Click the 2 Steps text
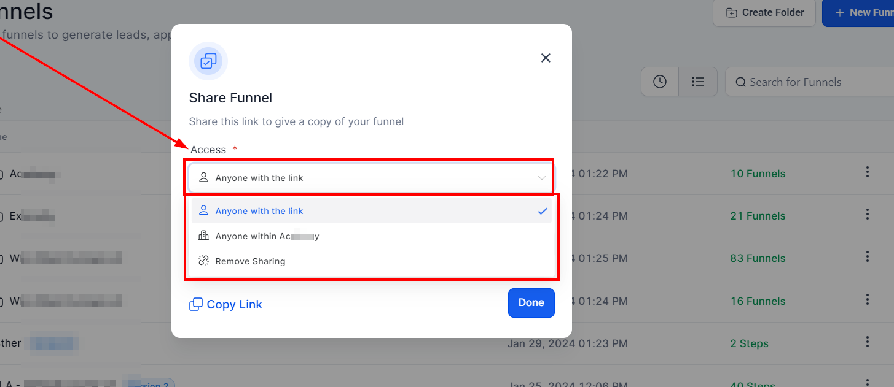Screen dimensions: 894x387 point(749,343)
